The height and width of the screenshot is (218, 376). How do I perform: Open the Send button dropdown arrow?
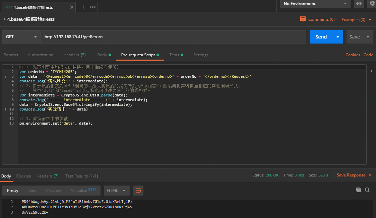click(338, 37)
